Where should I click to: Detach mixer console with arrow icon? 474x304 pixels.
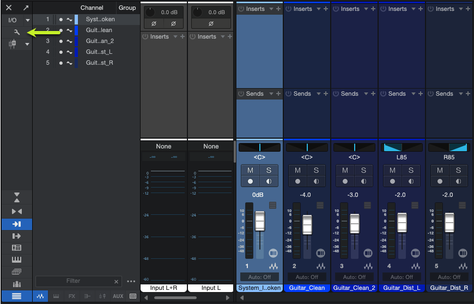coord(26,8)
